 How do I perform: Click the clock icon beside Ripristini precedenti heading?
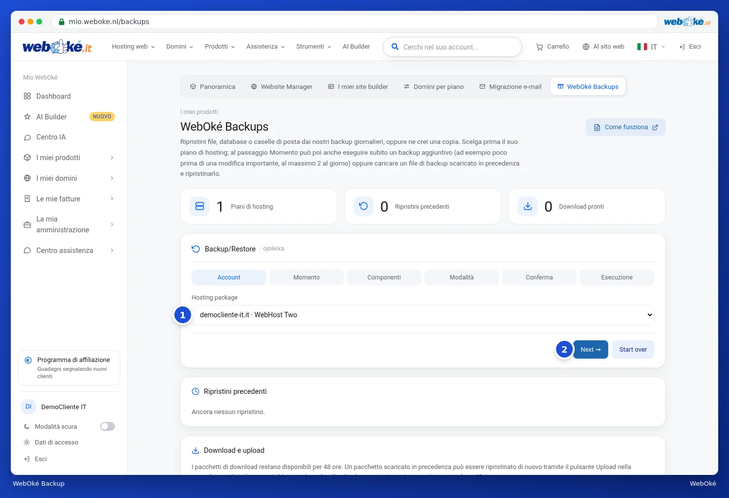196,391
